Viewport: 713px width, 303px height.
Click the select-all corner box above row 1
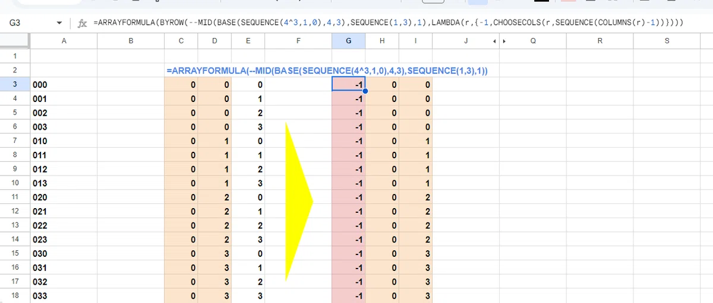click(15, 41)
